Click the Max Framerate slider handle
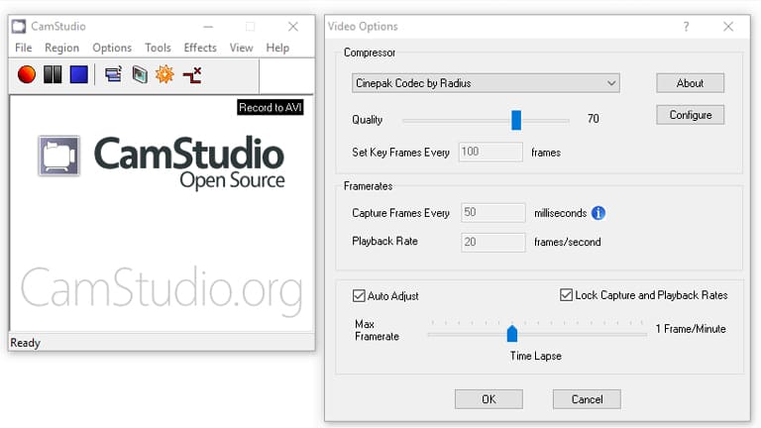The image size is (761, 428). (x=512, y=333)
